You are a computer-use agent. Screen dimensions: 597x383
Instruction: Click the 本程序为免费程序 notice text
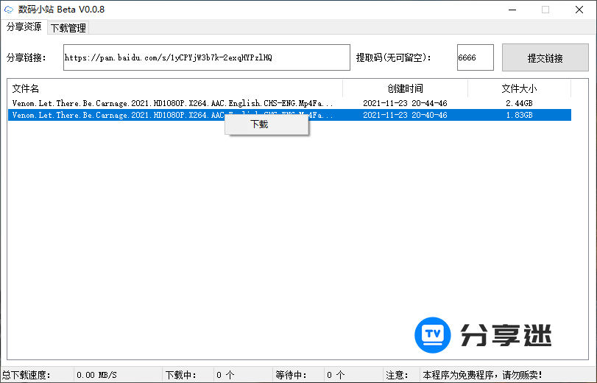(x=482, y=375)
